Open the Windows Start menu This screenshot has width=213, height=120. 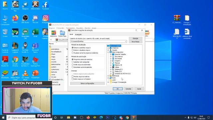[x=3, y=118]
